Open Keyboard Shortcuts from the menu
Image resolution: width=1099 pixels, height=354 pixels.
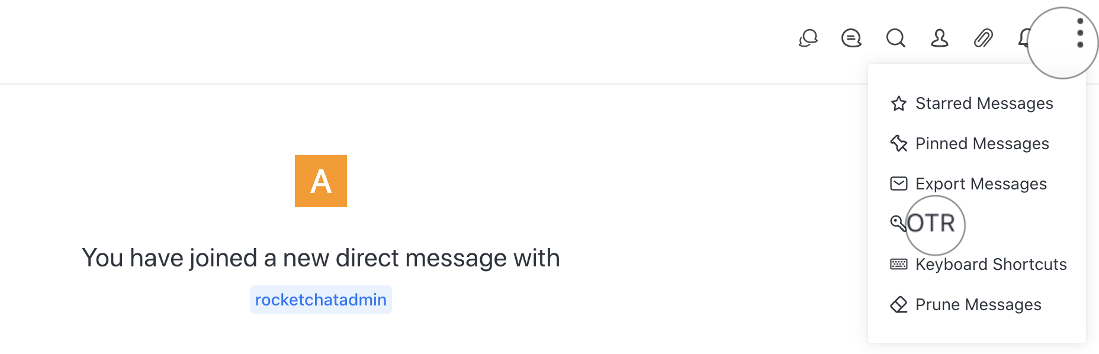coord(991,265)
